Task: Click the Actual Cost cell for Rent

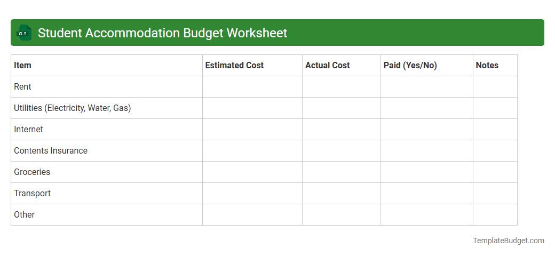Action: point(342,86)
